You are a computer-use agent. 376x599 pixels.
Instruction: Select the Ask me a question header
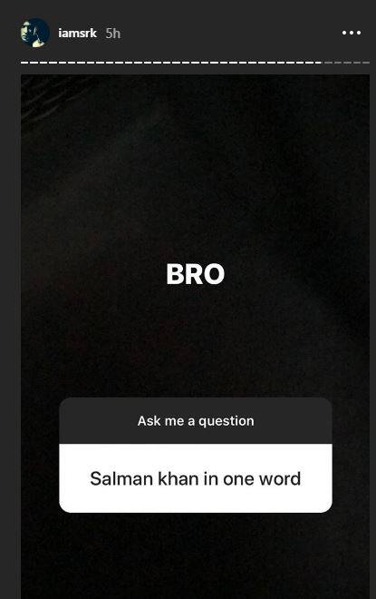coord(196,420)
